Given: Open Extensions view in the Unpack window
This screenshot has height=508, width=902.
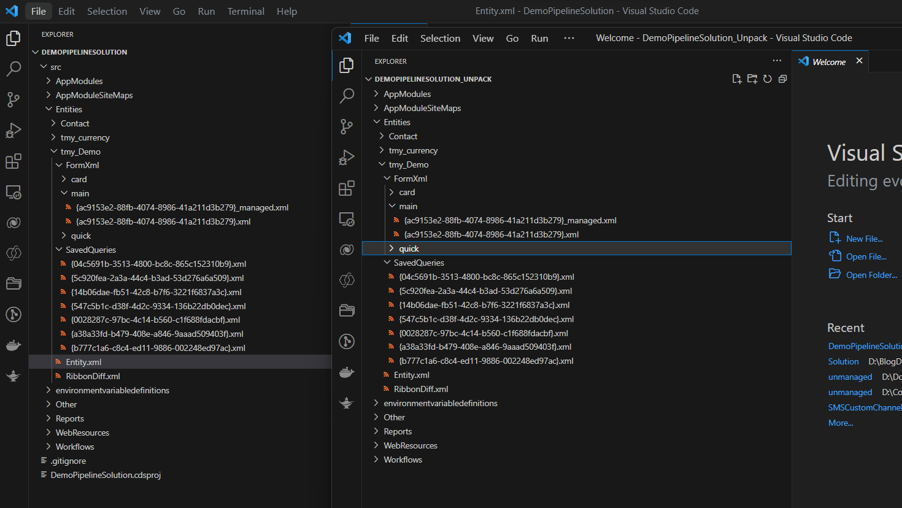Looking at the screenshot, I should point(347,188).
